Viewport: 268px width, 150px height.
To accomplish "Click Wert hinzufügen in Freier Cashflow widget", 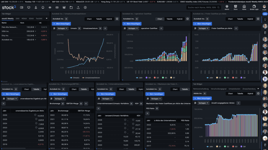I will point(203,24).
